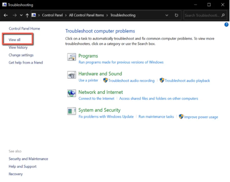Expand the recent locations chevron
The height and width of the screenshot is (182, 230).
21,15
